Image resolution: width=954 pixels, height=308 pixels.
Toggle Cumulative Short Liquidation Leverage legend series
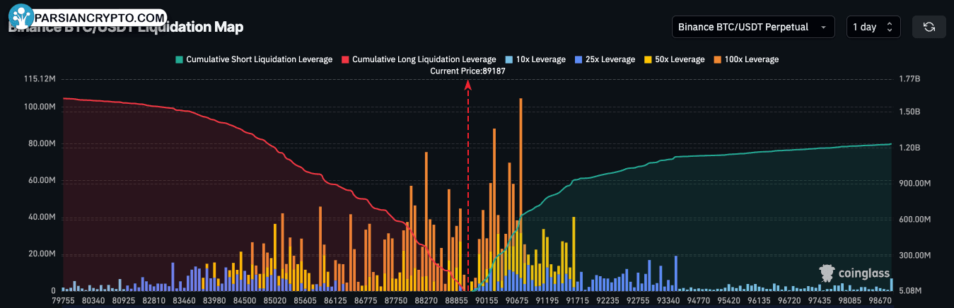point(253,59)
